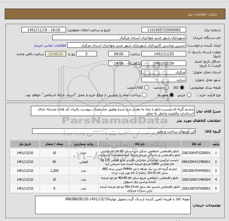
Task: Click the اطلاعات کالاهای مورد نیاز heading
Action: [198, 121]
